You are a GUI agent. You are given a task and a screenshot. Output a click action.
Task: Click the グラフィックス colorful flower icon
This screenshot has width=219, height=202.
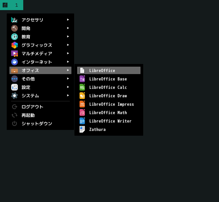coord(14,45)
